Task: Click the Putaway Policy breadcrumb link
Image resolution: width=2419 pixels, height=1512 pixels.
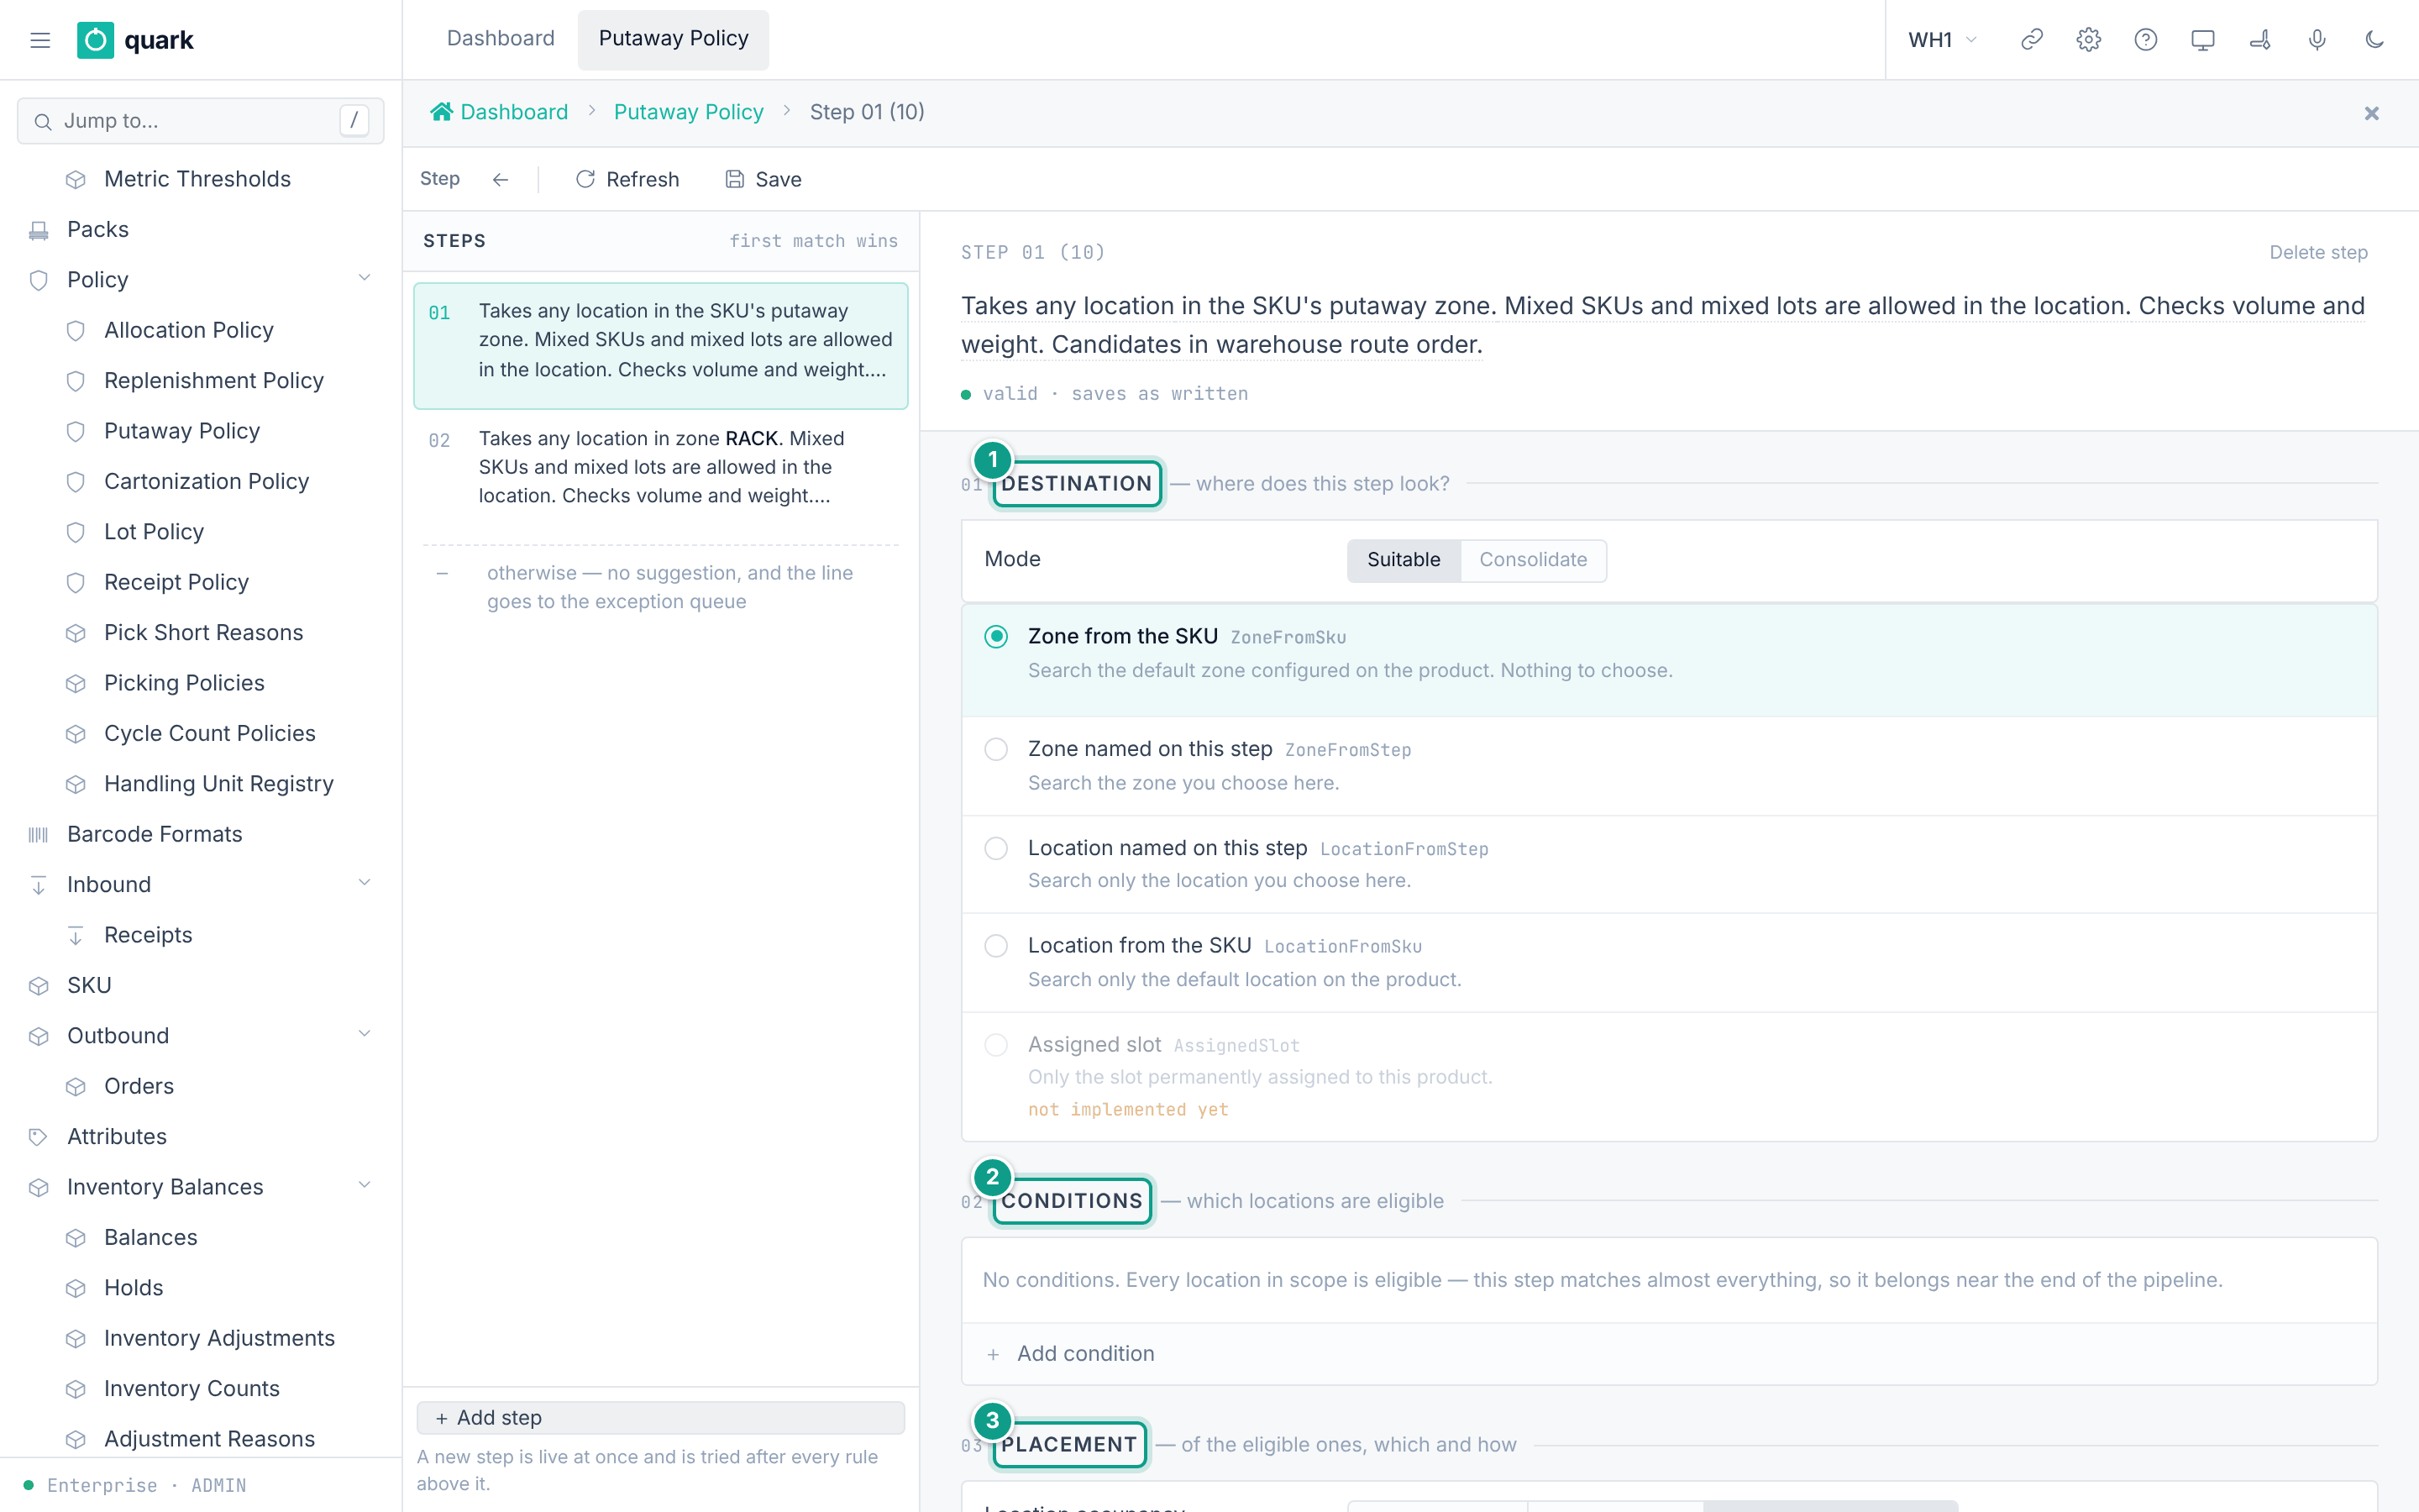Action: 689,112
